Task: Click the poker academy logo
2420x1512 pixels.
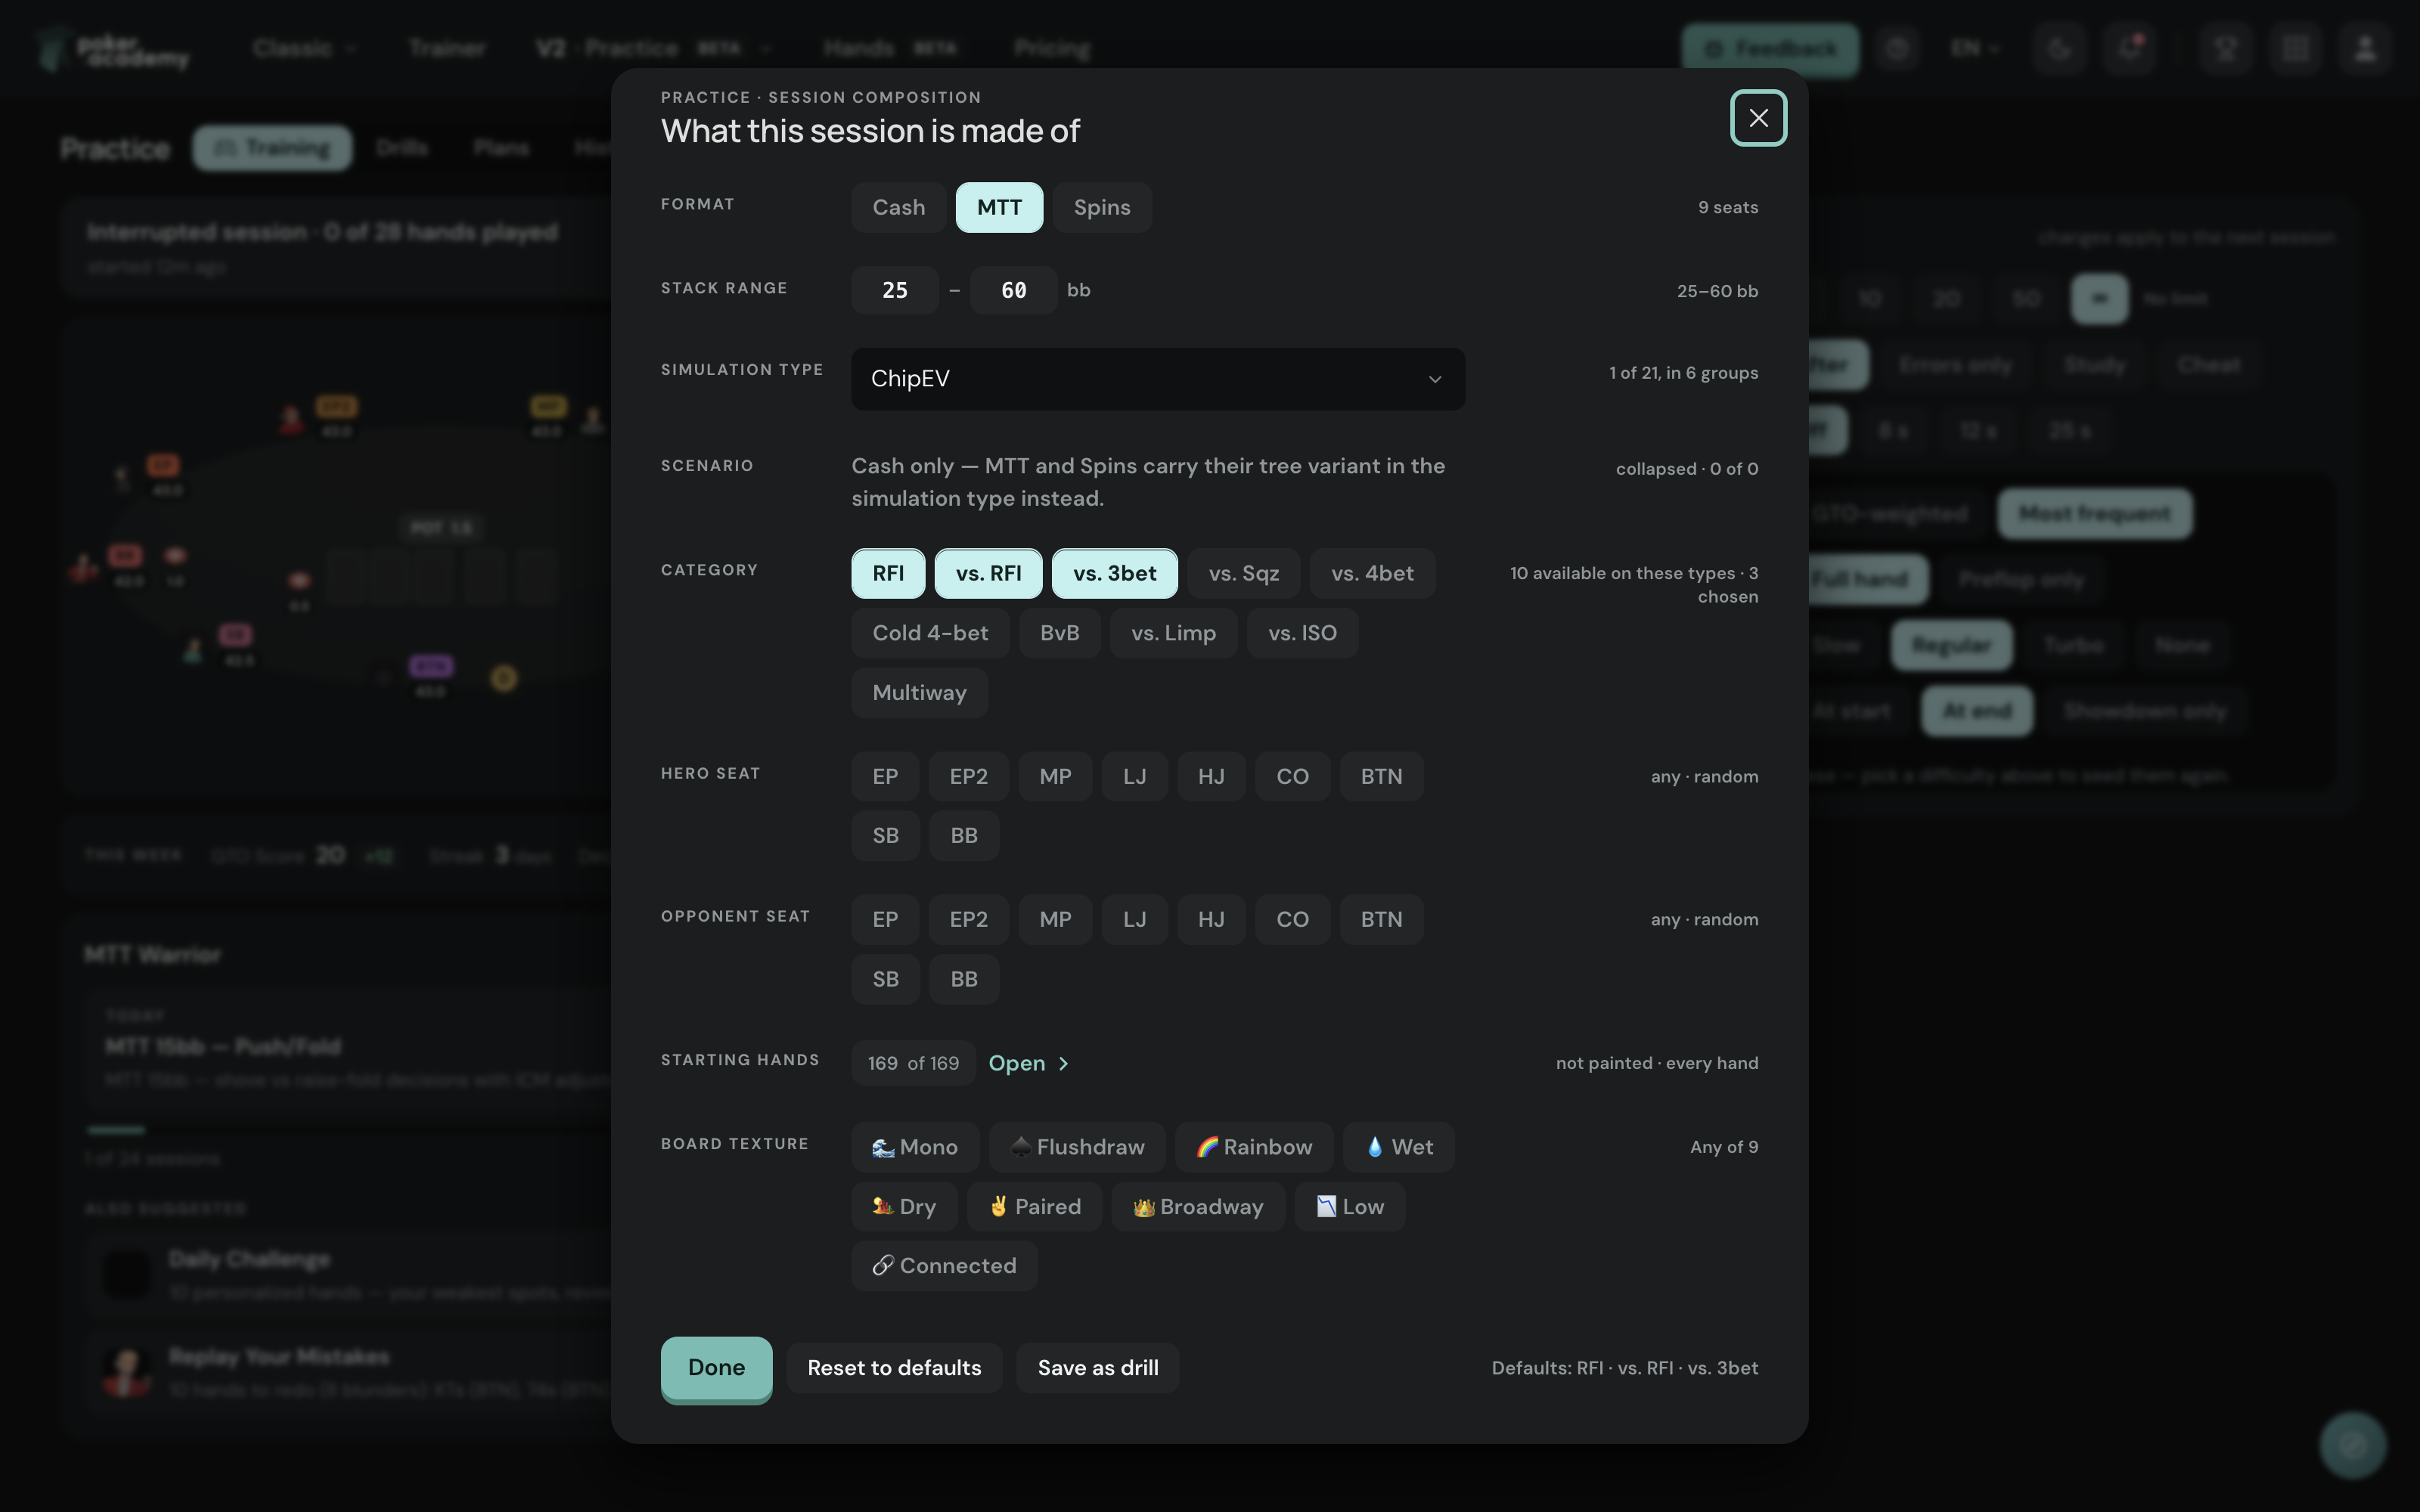Action: [x=112, y=50]
